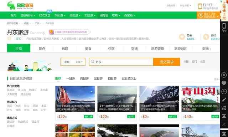
Task: Open the ¥150 red sailboat tour thumbnail
Action: pos(75,99)
